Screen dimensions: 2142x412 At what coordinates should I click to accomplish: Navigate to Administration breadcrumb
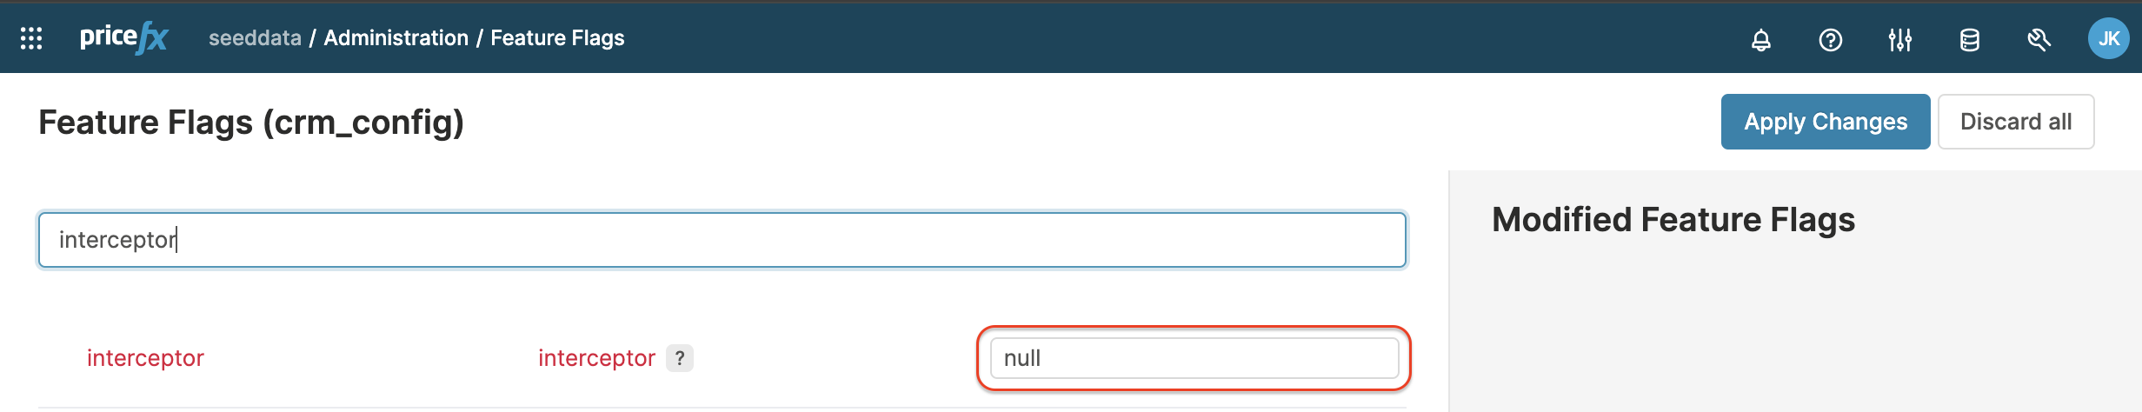pyautogui.click(x=396, y=38)
